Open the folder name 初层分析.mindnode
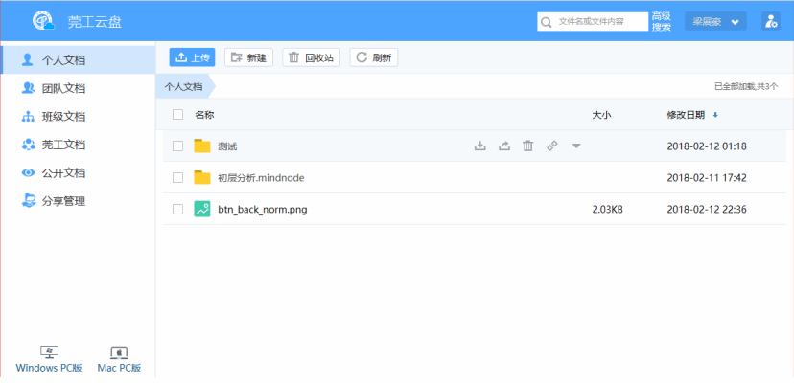The image size is (794, 383). [x=261, y=177]
